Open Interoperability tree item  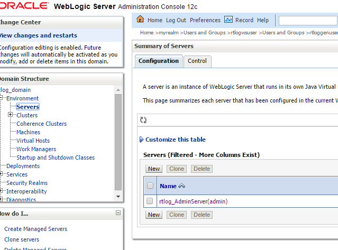pos(26,191)
